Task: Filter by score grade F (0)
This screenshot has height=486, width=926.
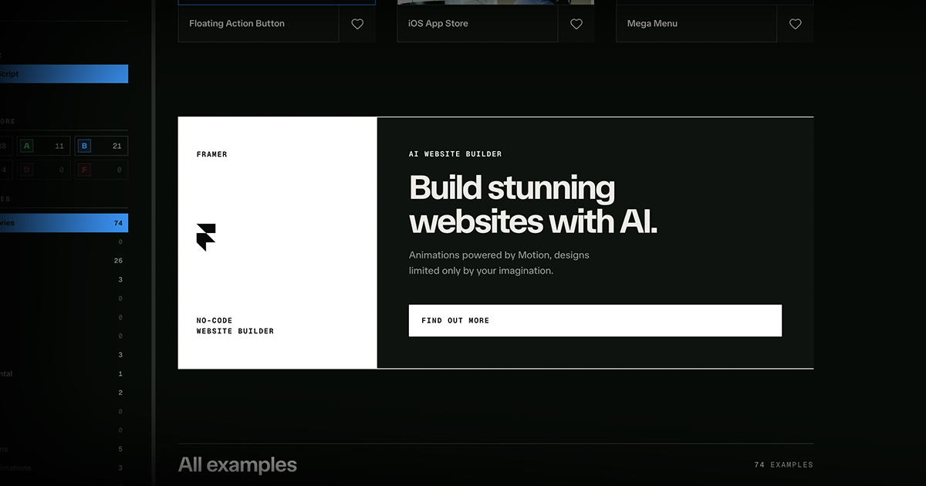Action: (x=101, y=170)
